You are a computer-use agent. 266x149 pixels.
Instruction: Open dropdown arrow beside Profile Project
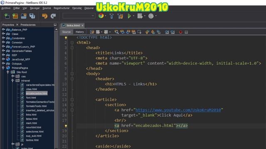[x=156, y=16]
